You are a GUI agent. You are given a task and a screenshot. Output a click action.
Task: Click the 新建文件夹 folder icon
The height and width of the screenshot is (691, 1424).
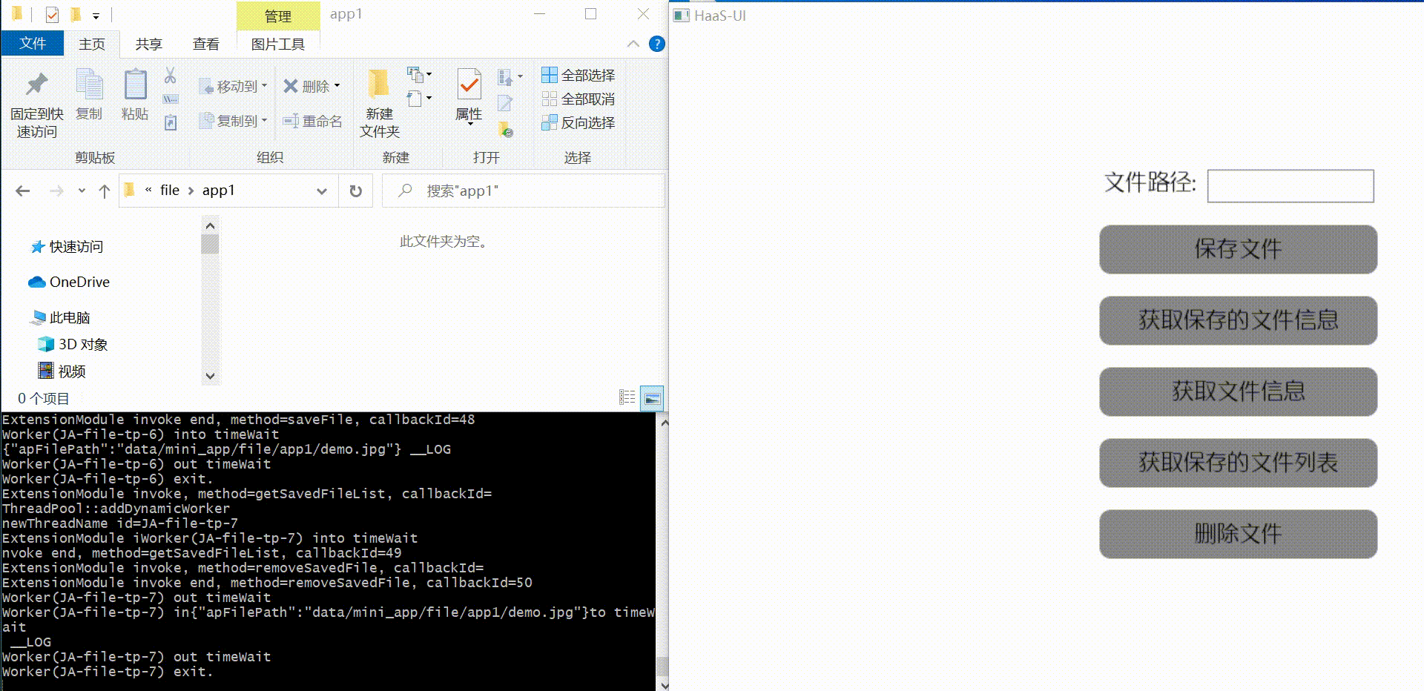379,84
